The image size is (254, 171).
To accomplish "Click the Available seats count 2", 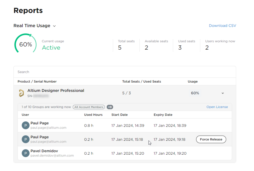I will 146,48.
